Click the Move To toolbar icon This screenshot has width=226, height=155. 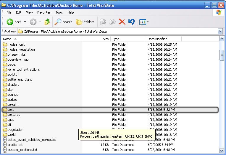pyautogui.click(x=103, y=22)
